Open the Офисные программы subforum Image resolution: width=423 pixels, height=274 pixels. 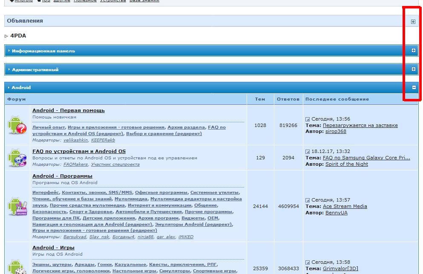click(x=161, y=193)
